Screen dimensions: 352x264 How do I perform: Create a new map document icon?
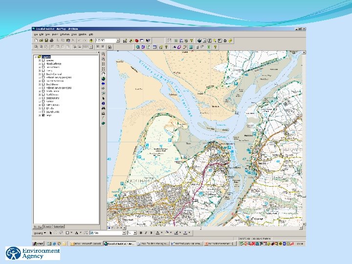pos(36,41)
